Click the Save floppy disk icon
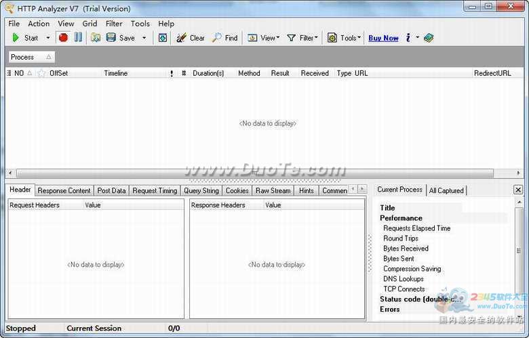Viewport: 529px width, 338px height. coord(111,37)
